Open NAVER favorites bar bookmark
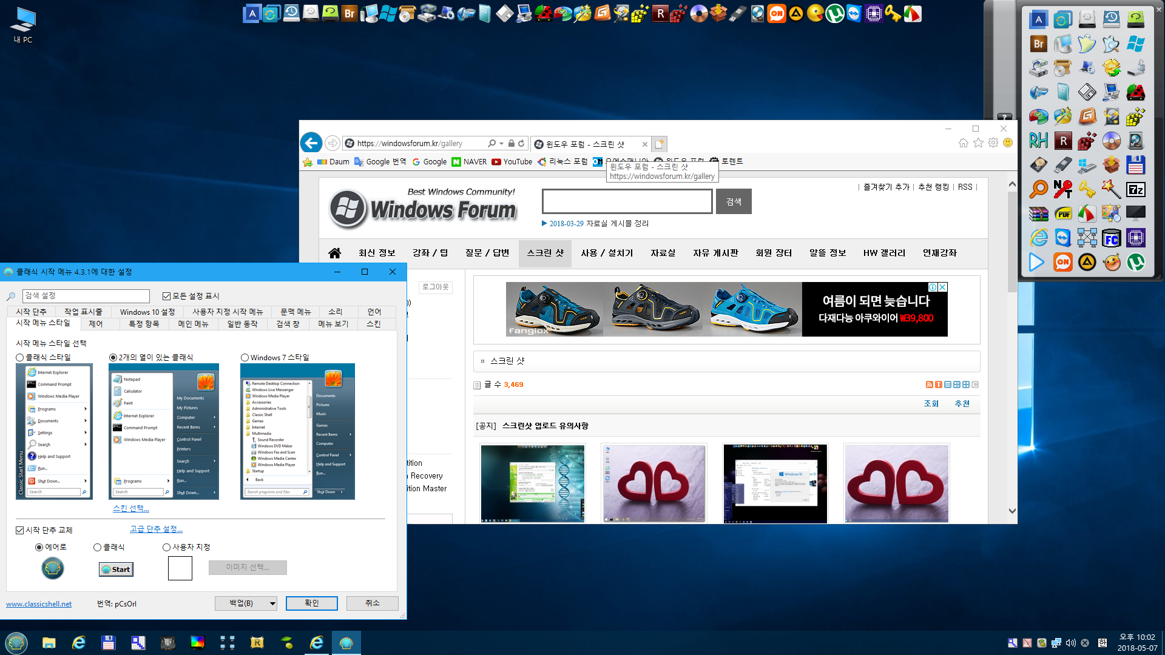The width and height of the screenshot is (1165, 655). [469, 162]
